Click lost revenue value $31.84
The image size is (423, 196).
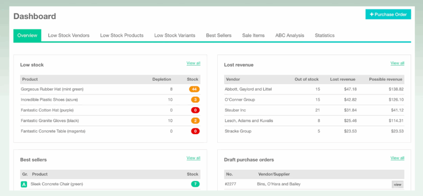coord(350,110)
